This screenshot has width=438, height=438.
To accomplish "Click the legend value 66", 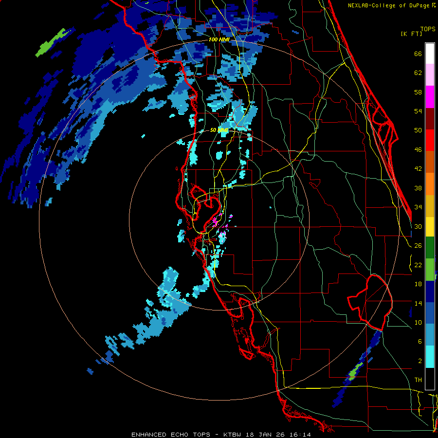I will tap(418, 54).
